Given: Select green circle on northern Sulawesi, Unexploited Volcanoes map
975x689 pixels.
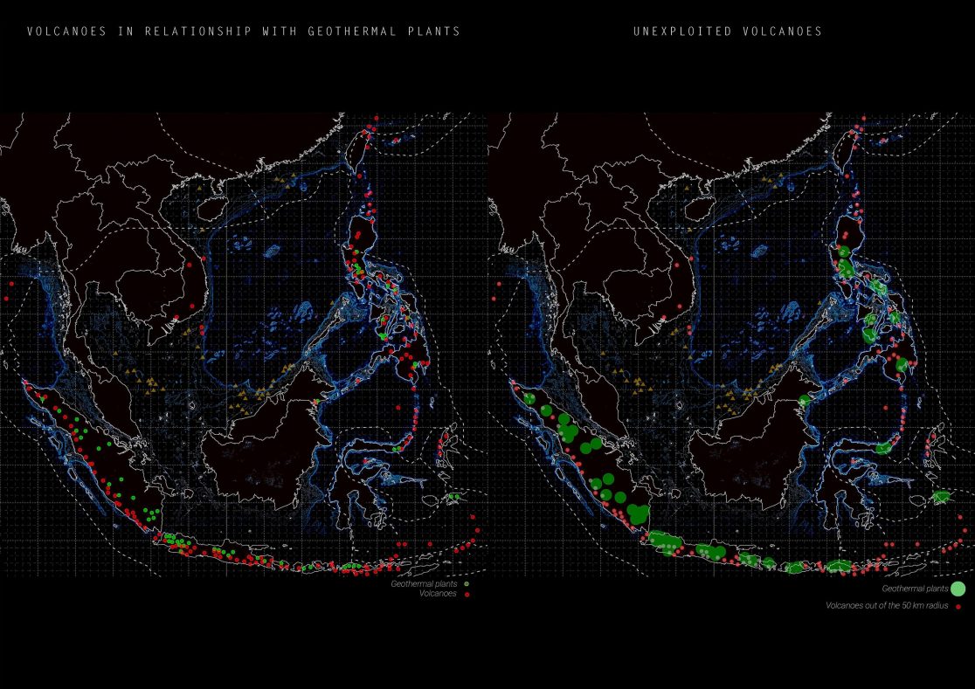Looking at the screenshot, I should coord(884,448).
